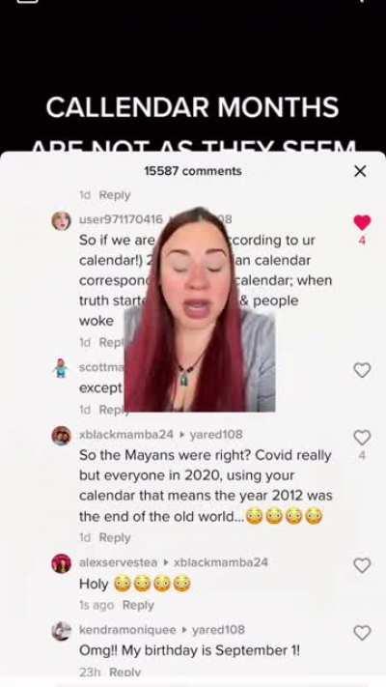Open xblackmamba24 username link
This screenshot has width=386, height=687.
pyautogui.click(x=126, y=435)
